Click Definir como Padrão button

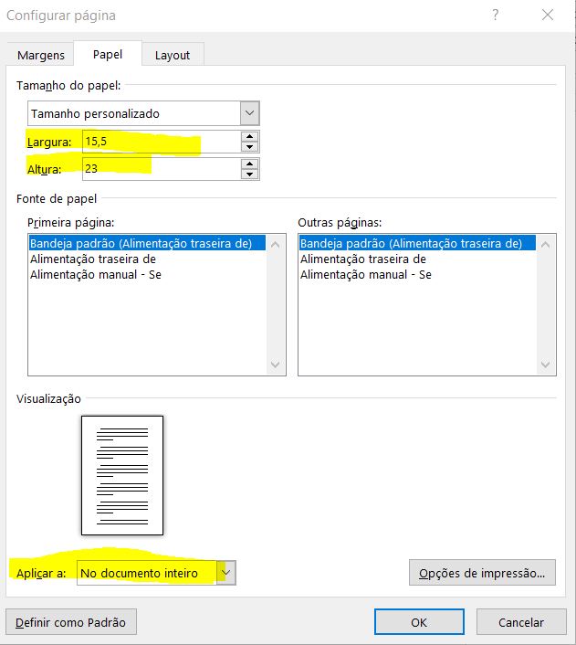tap(70, 622)
